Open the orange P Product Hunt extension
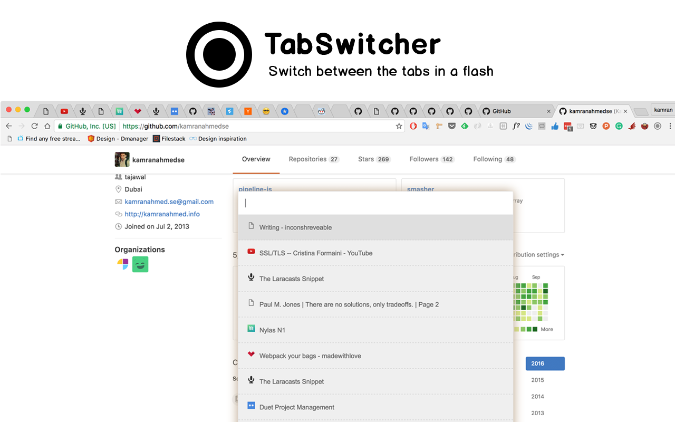 pyautogui.click(x=606, y=126)
